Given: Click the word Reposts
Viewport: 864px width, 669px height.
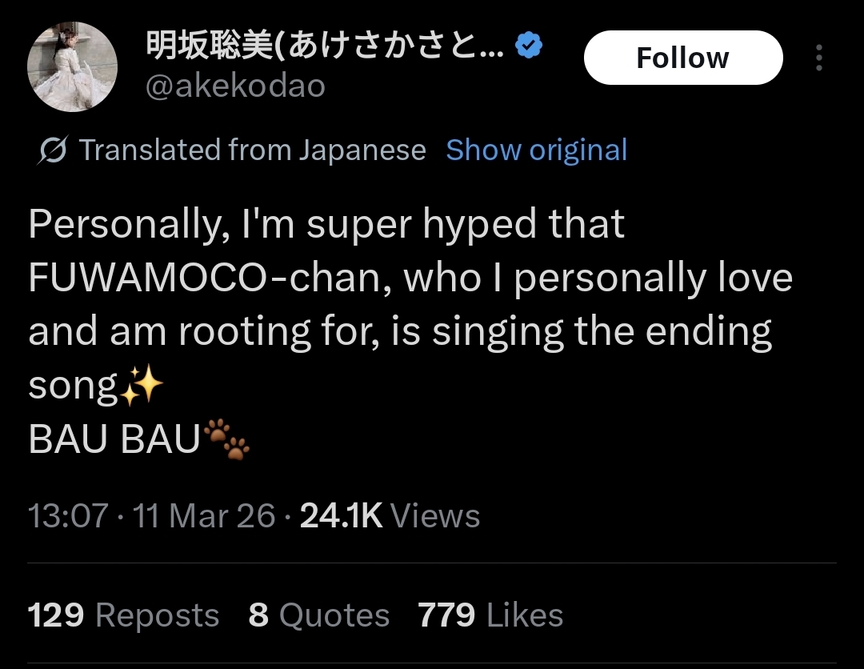Looking at the screenshot, I should [157, 615].
